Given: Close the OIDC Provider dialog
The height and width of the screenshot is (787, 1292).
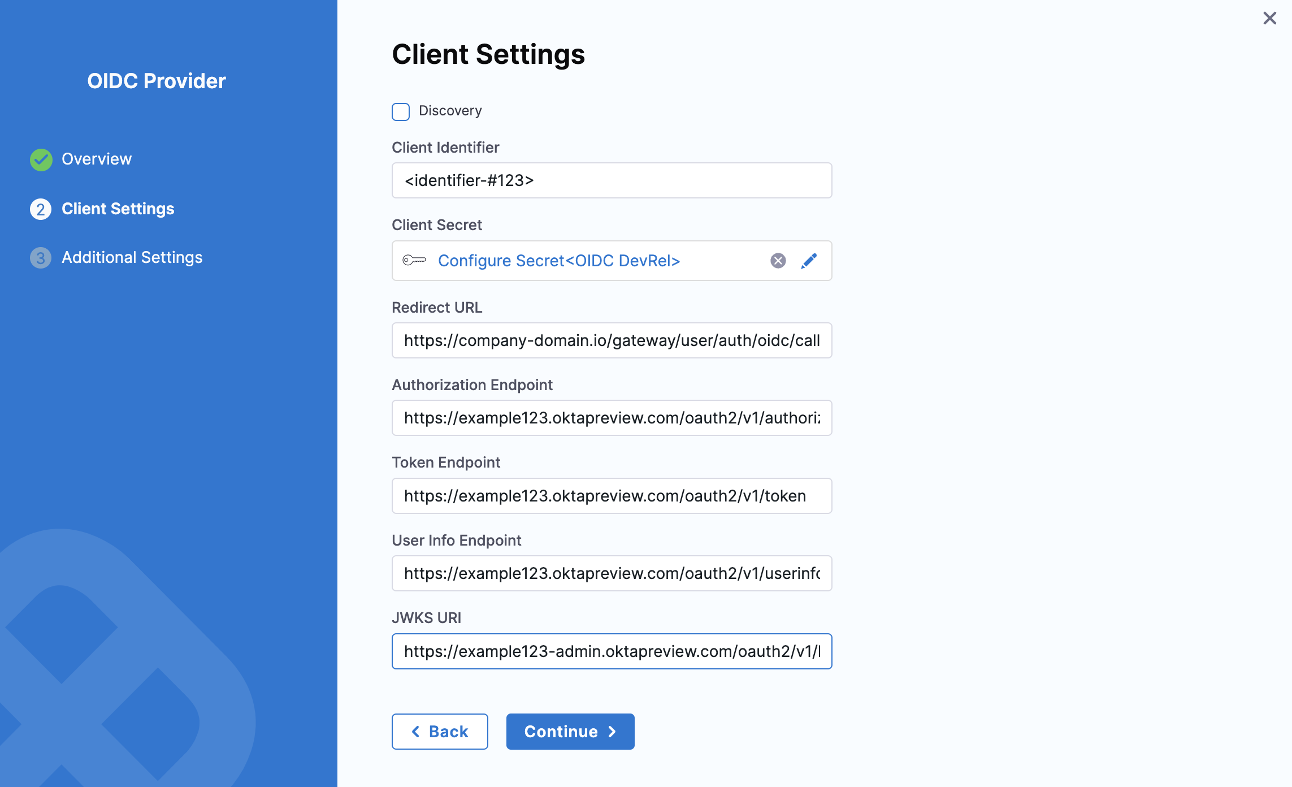Looking at the screenshot, I should tap(1269, 19).
